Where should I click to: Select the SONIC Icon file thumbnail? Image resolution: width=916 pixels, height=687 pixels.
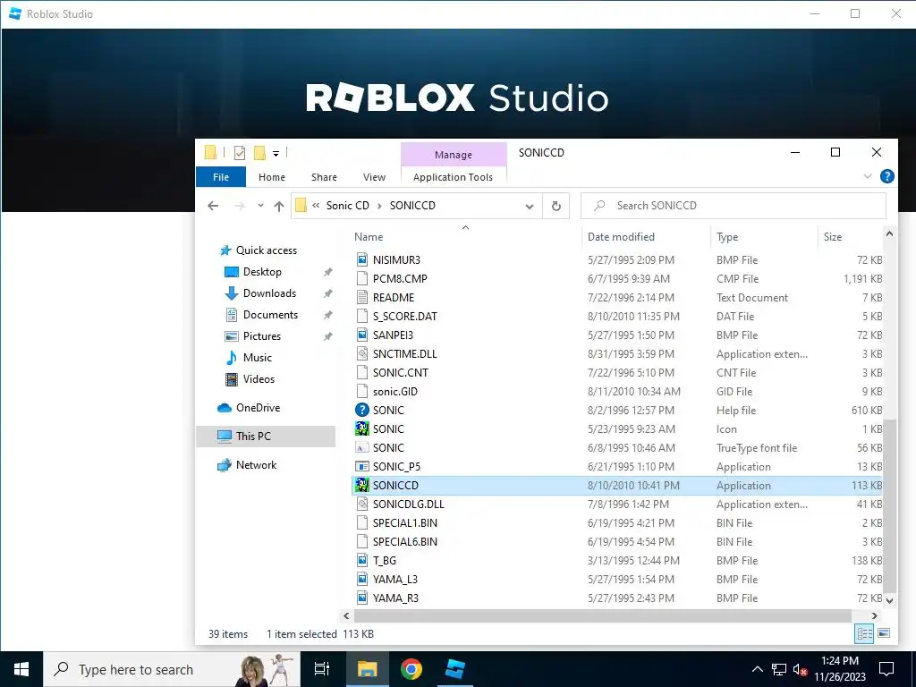click(x=362, y=428)
